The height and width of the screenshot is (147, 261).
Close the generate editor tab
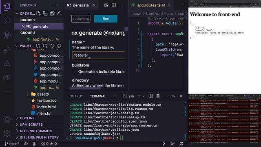pyautogui.click(x=94, y=5)
